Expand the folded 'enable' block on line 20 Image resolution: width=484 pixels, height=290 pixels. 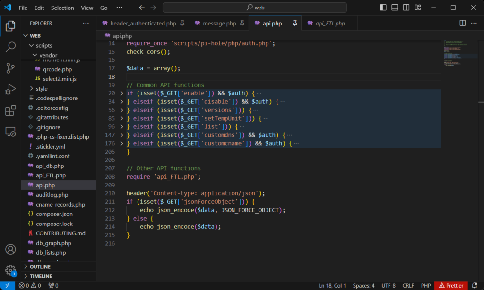click(x=121, y=93)
